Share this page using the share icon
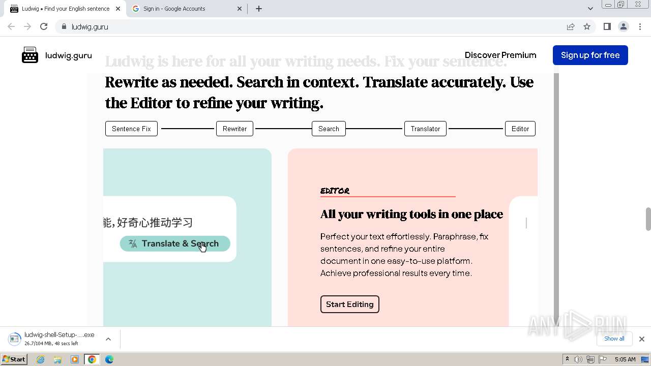651x366 pixels. (x=571, y=26)
